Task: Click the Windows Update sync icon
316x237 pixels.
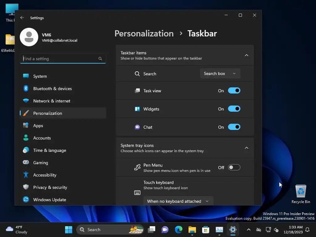Action: (x=26, y=200)
